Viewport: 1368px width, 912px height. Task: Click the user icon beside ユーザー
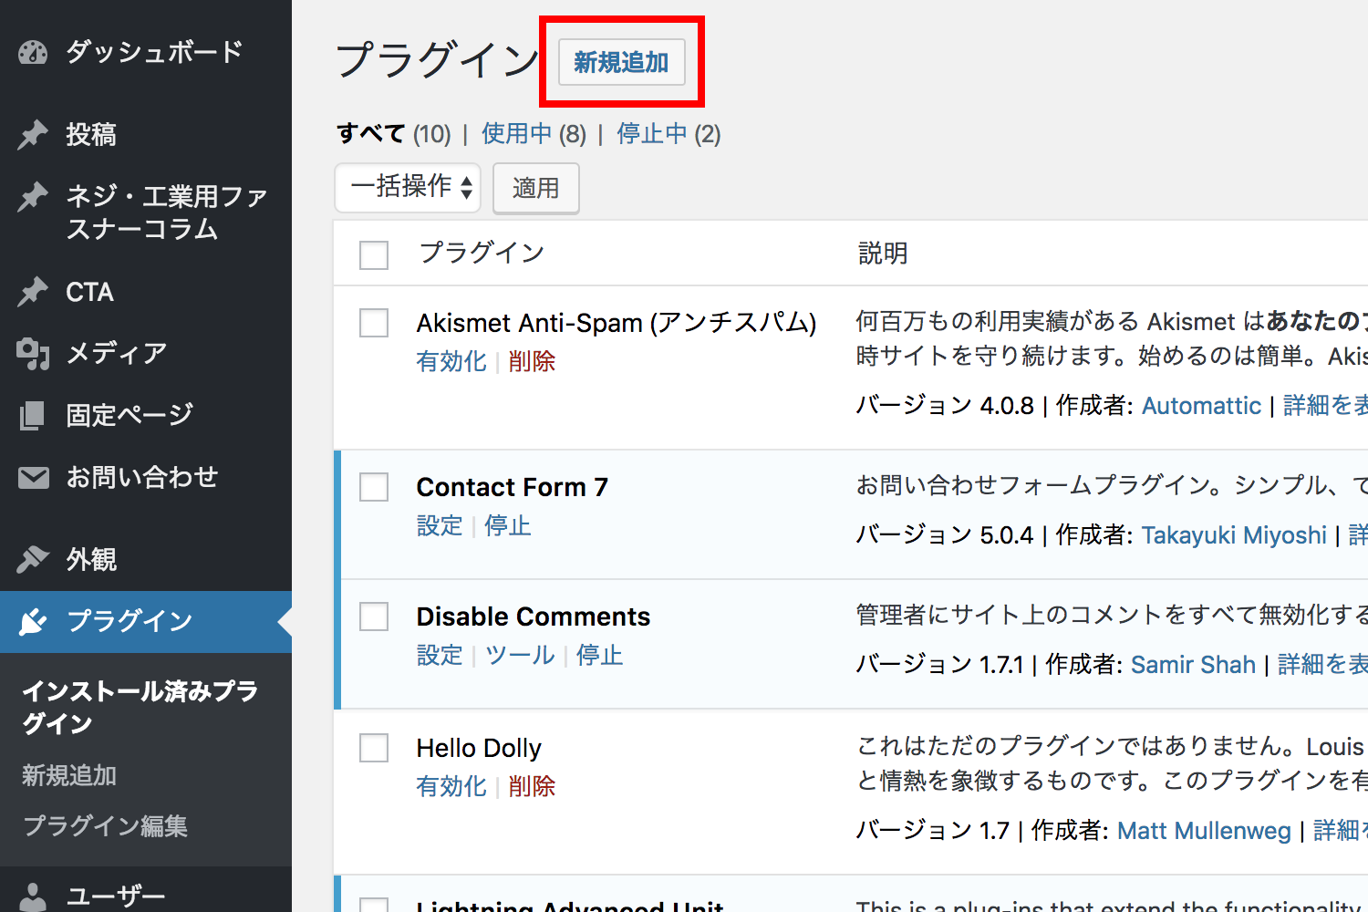coord(33,897)
